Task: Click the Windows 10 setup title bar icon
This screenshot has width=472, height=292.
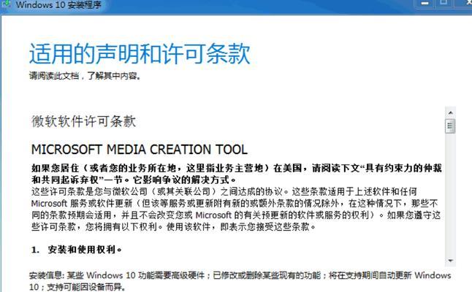Action: click(5, 4)
